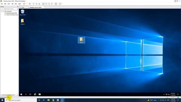Open the Edit menu
181x102 pixels.
coord(5,4)
